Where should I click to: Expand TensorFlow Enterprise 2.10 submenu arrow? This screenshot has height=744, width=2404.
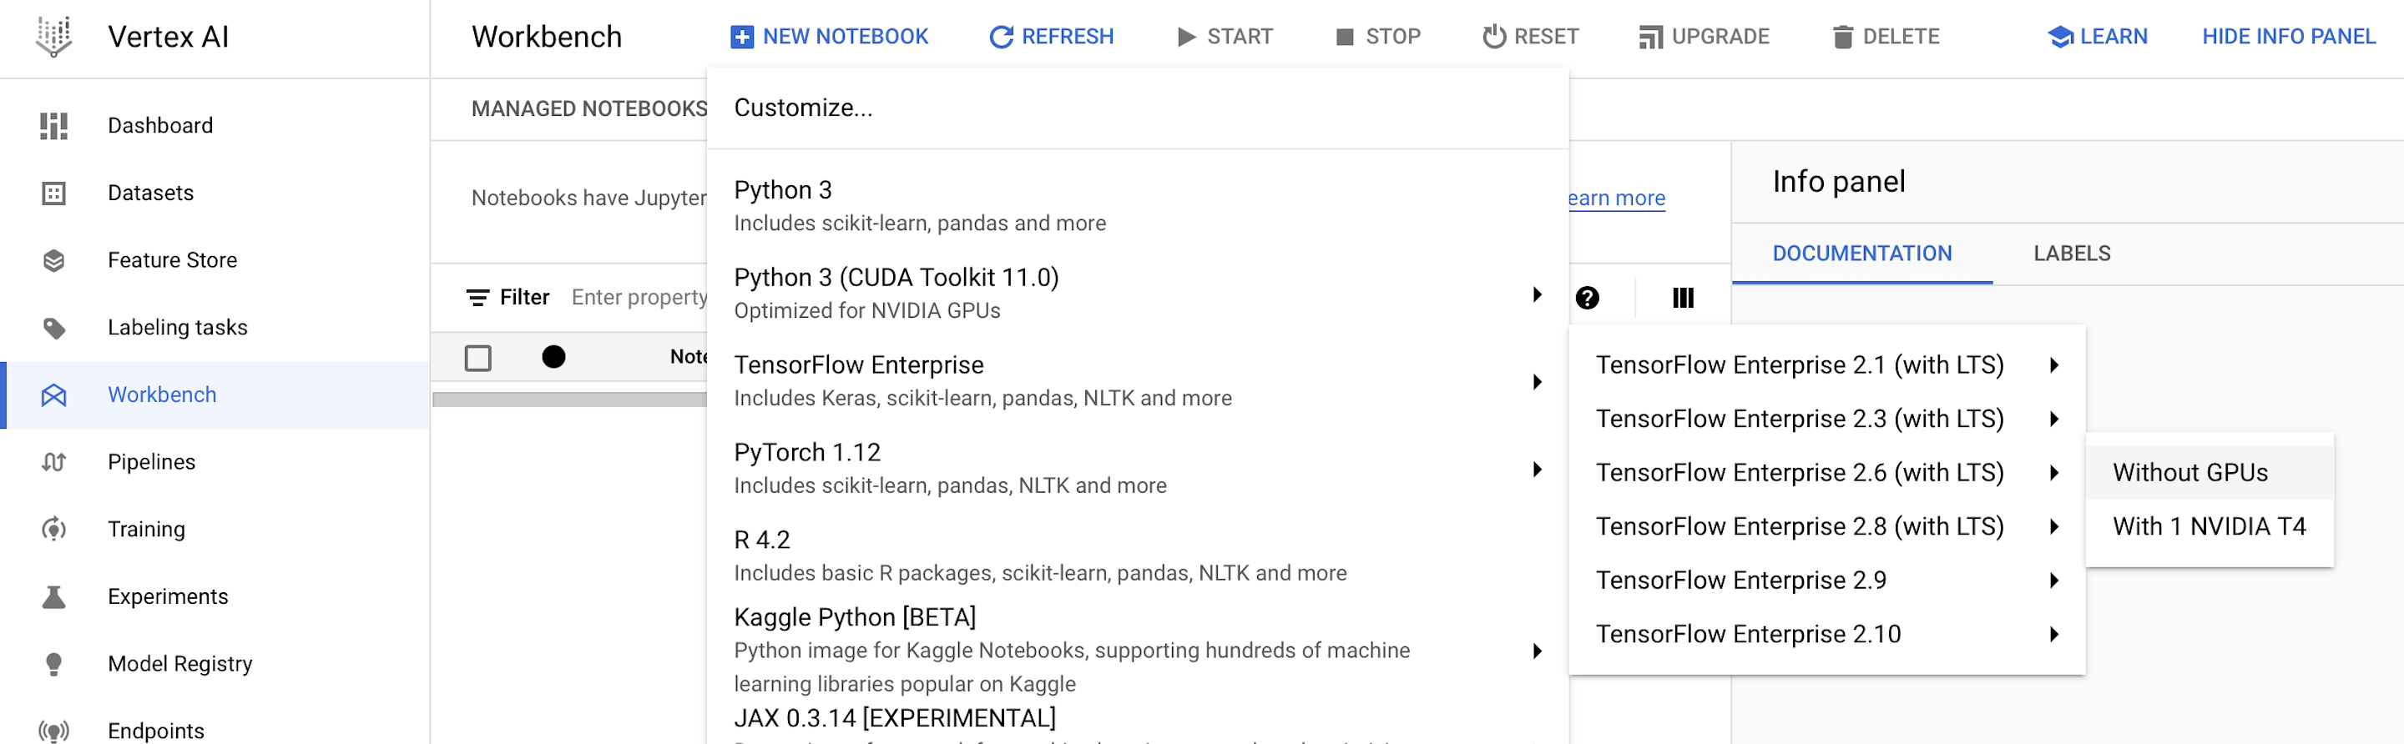coord(2054,634)
